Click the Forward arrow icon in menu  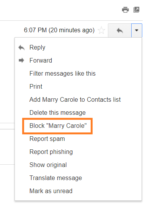pos(21,60)
